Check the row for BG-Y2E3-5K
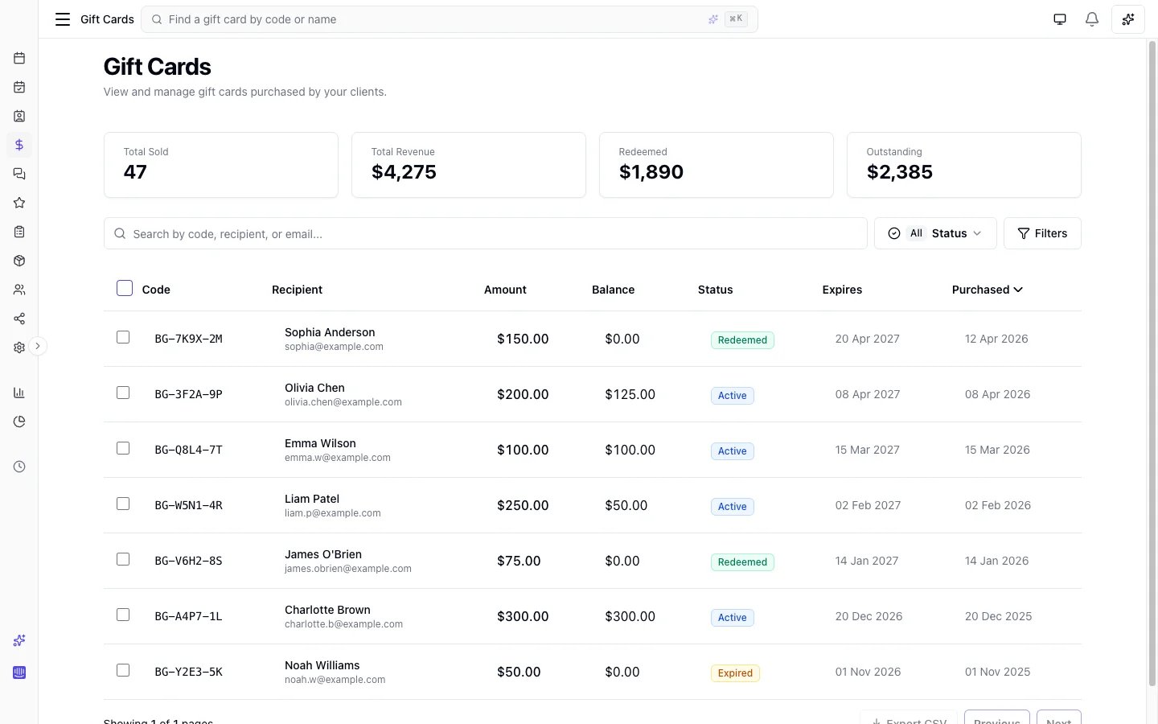The height and width of the screenshot is (724, 1158). click(123, 670)
